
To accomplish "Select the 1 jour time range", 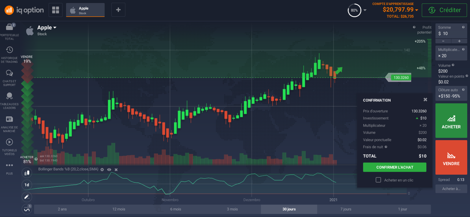I will [402, 209].
